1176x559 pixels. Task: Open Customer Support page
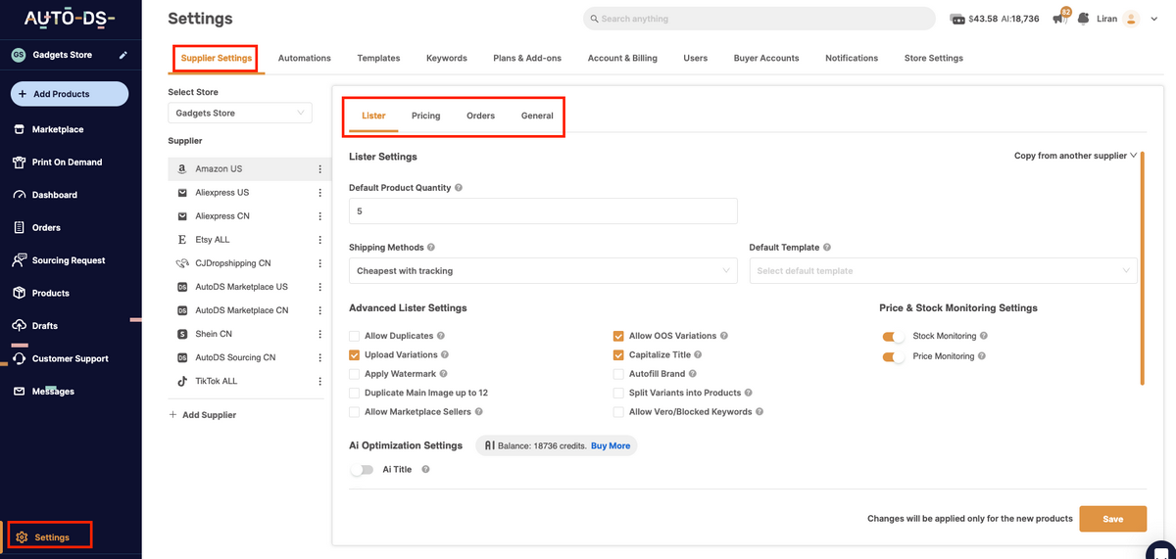[x=70, y=359]
